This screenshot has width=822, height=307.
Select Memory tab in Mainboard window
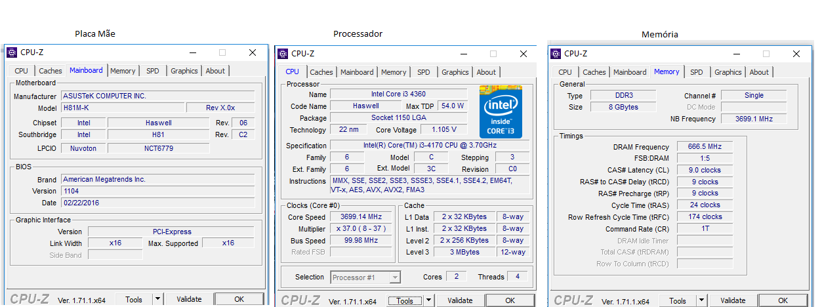[123, 71]
